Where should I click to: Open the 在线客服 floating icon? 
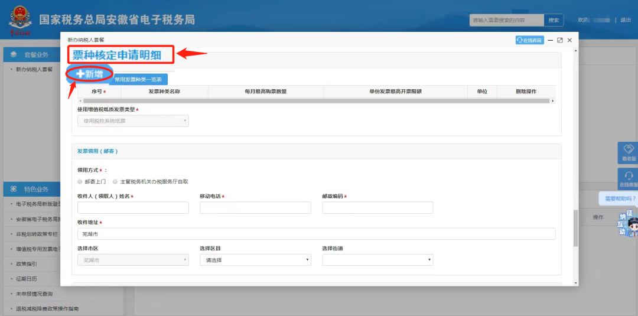point(628,178)
